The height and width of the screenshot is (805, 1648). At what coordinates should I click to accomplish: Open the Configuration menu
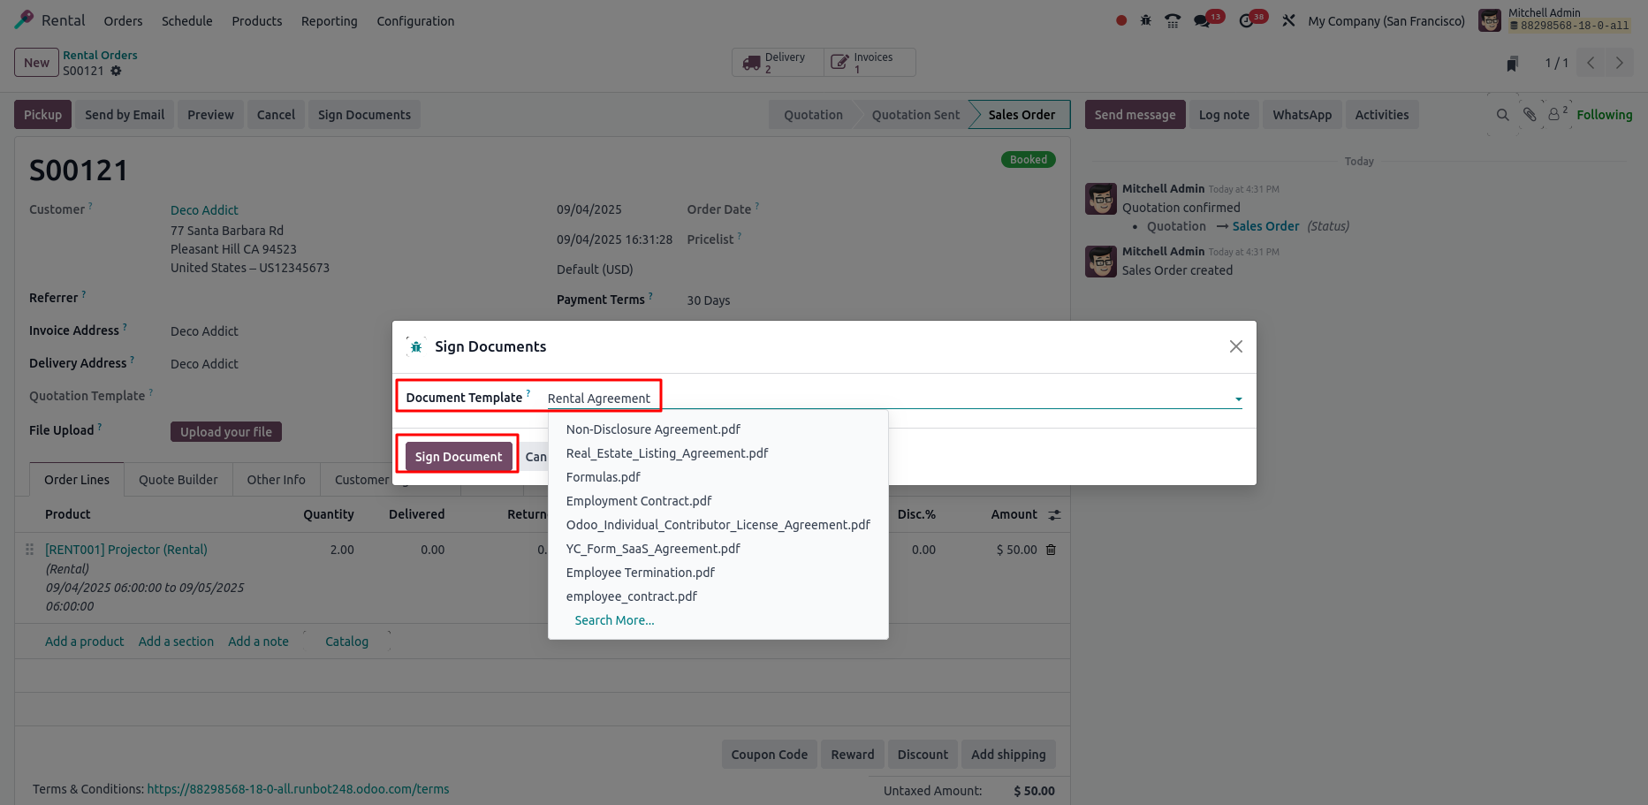[415, 20]
